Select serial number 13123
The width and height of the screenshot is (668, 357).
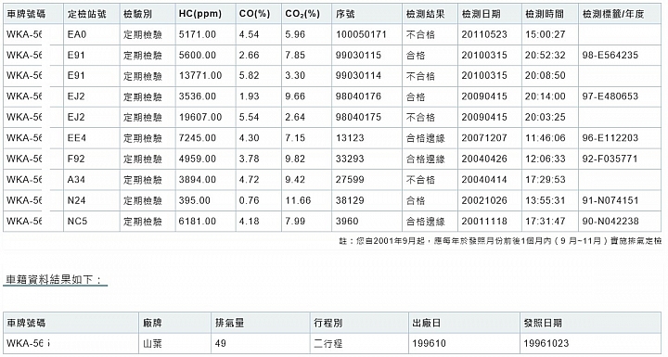(350, 138)
